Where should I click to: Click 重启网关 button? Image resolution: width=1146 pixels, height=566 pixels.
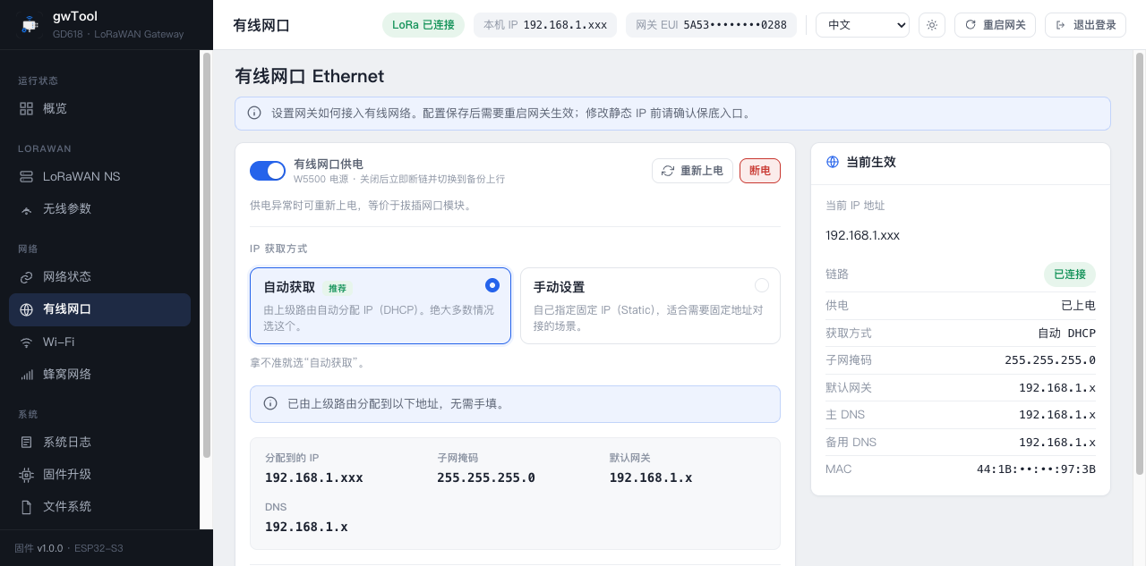[x=995, y=25]
